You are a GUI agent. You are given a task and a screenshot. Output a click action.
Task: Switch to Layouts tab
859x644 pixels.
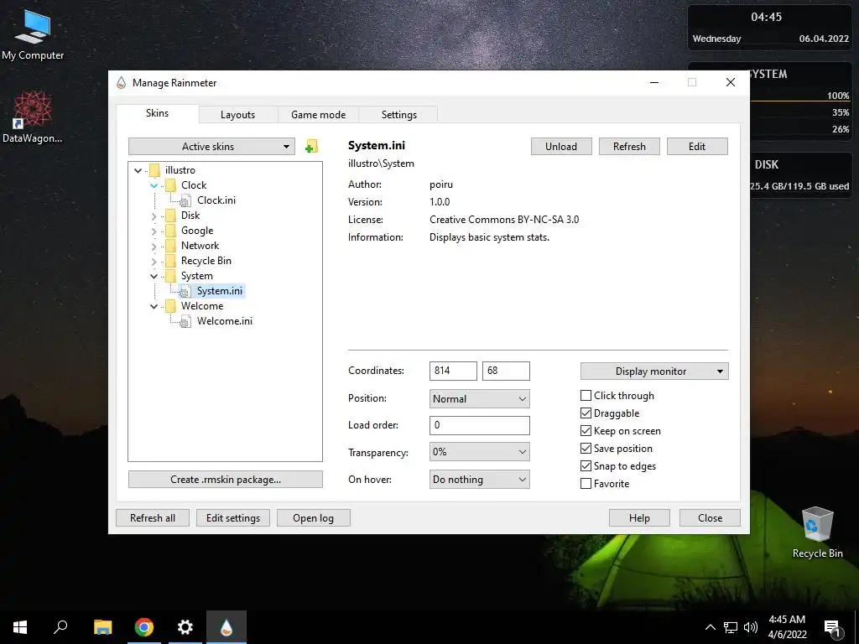tap(237, 114)
